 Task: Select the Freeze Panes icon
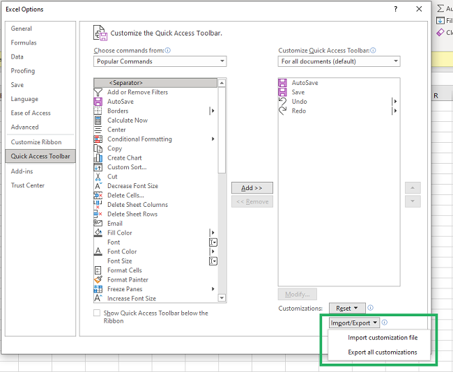pyautogui.click(x=98, y=289)
